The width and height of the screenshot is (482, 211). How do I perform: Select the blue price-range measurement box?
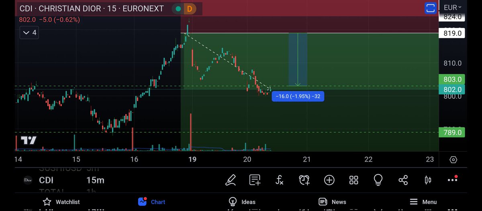(x=298, y=59)
